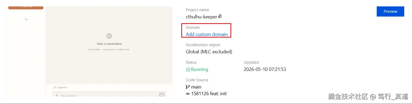Screen dimensions: 412x104
Task: Click the chat bubble icon in preview
Action: pos(109,36)
